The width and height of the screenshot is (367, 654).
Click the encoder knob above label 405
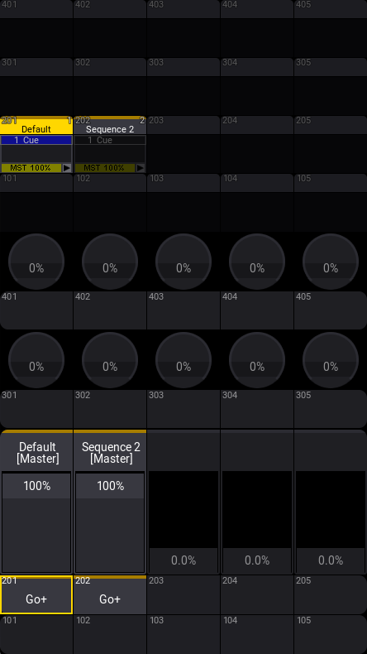coord(331,262)
